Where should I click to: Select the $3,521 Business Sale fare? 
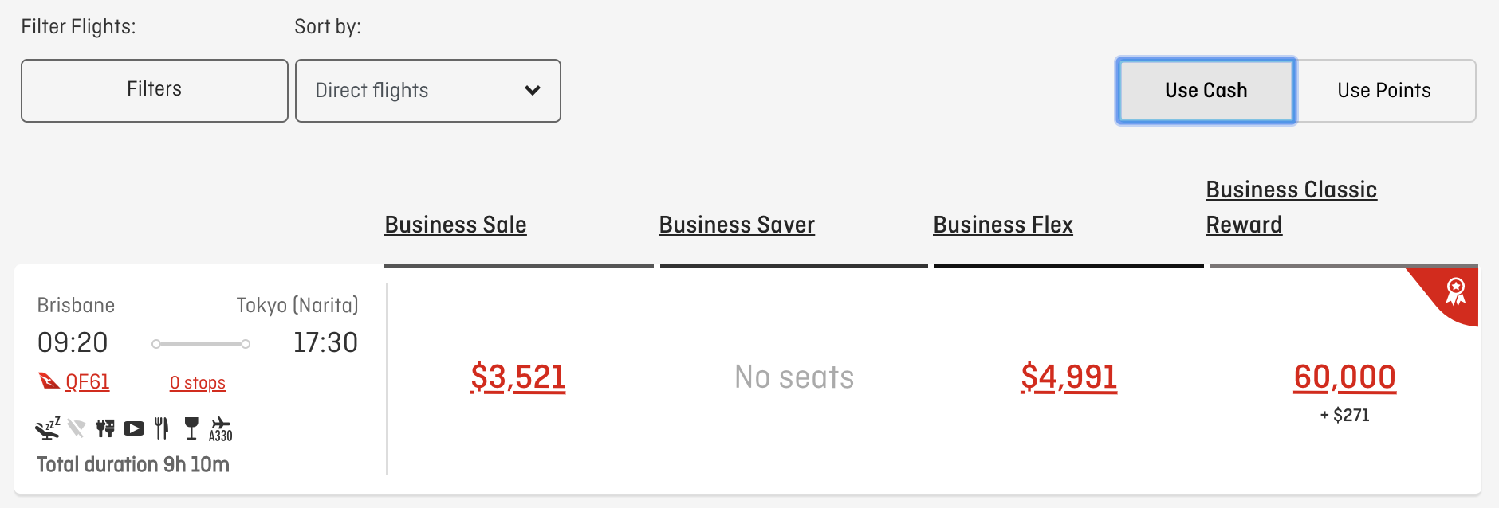tap(518, 377)
